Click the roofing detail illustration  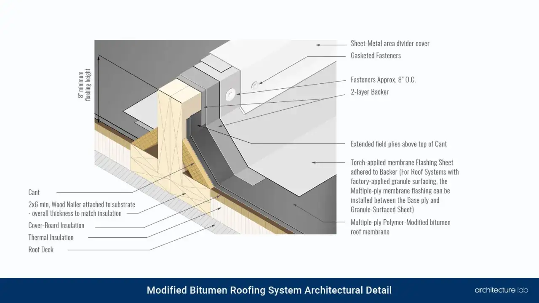[215, 137]
